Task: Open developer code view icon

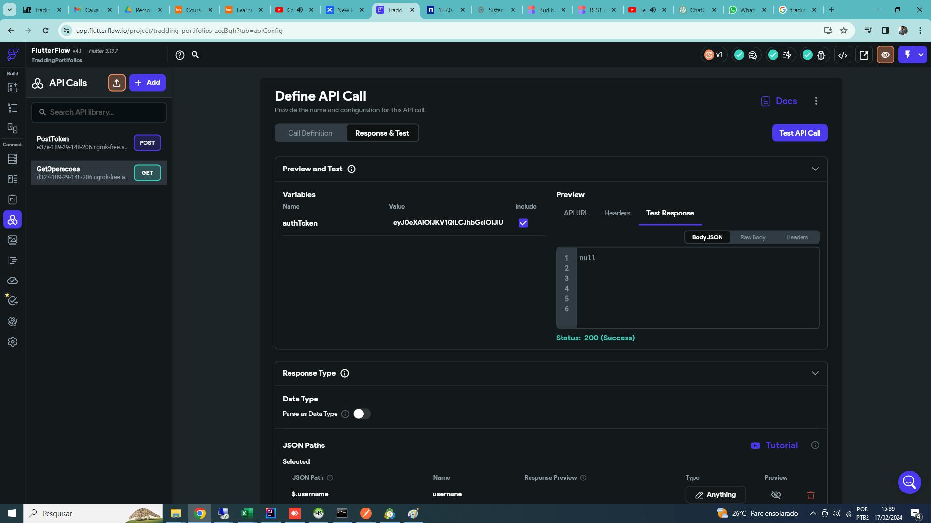Action: point(843,55)
